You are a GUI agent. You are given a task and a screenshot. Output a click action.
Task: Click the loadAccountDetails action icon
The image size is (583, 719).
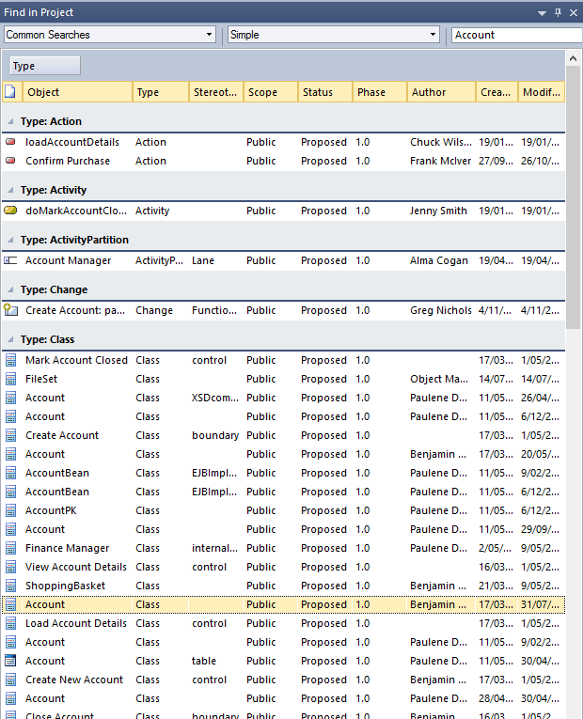coord(10,142)
